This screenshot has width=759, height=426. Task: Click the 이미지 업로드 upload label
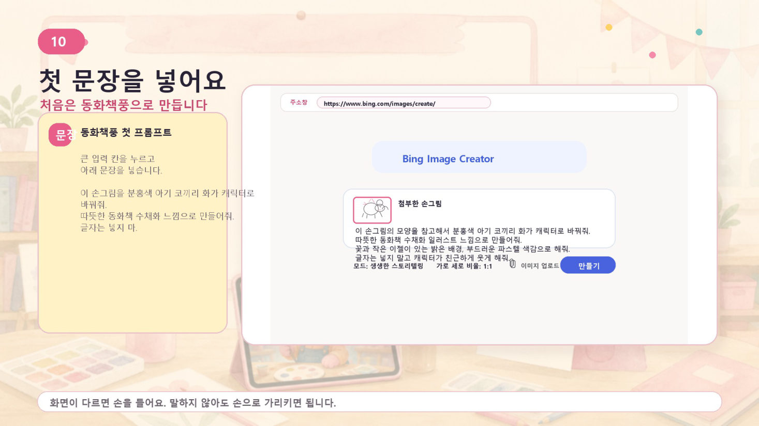(x=540, y=265)
